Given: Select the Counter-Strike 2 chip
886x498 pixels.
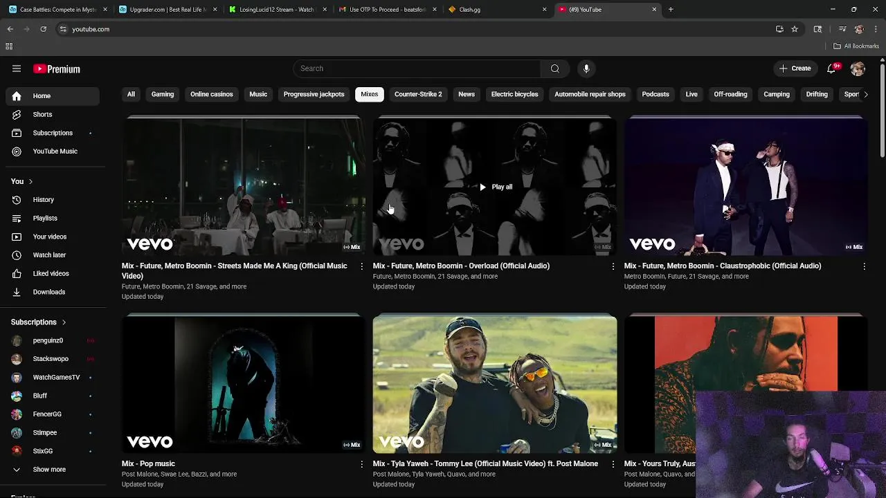Looking at the screenshot, I should click(x=418, y=94).
